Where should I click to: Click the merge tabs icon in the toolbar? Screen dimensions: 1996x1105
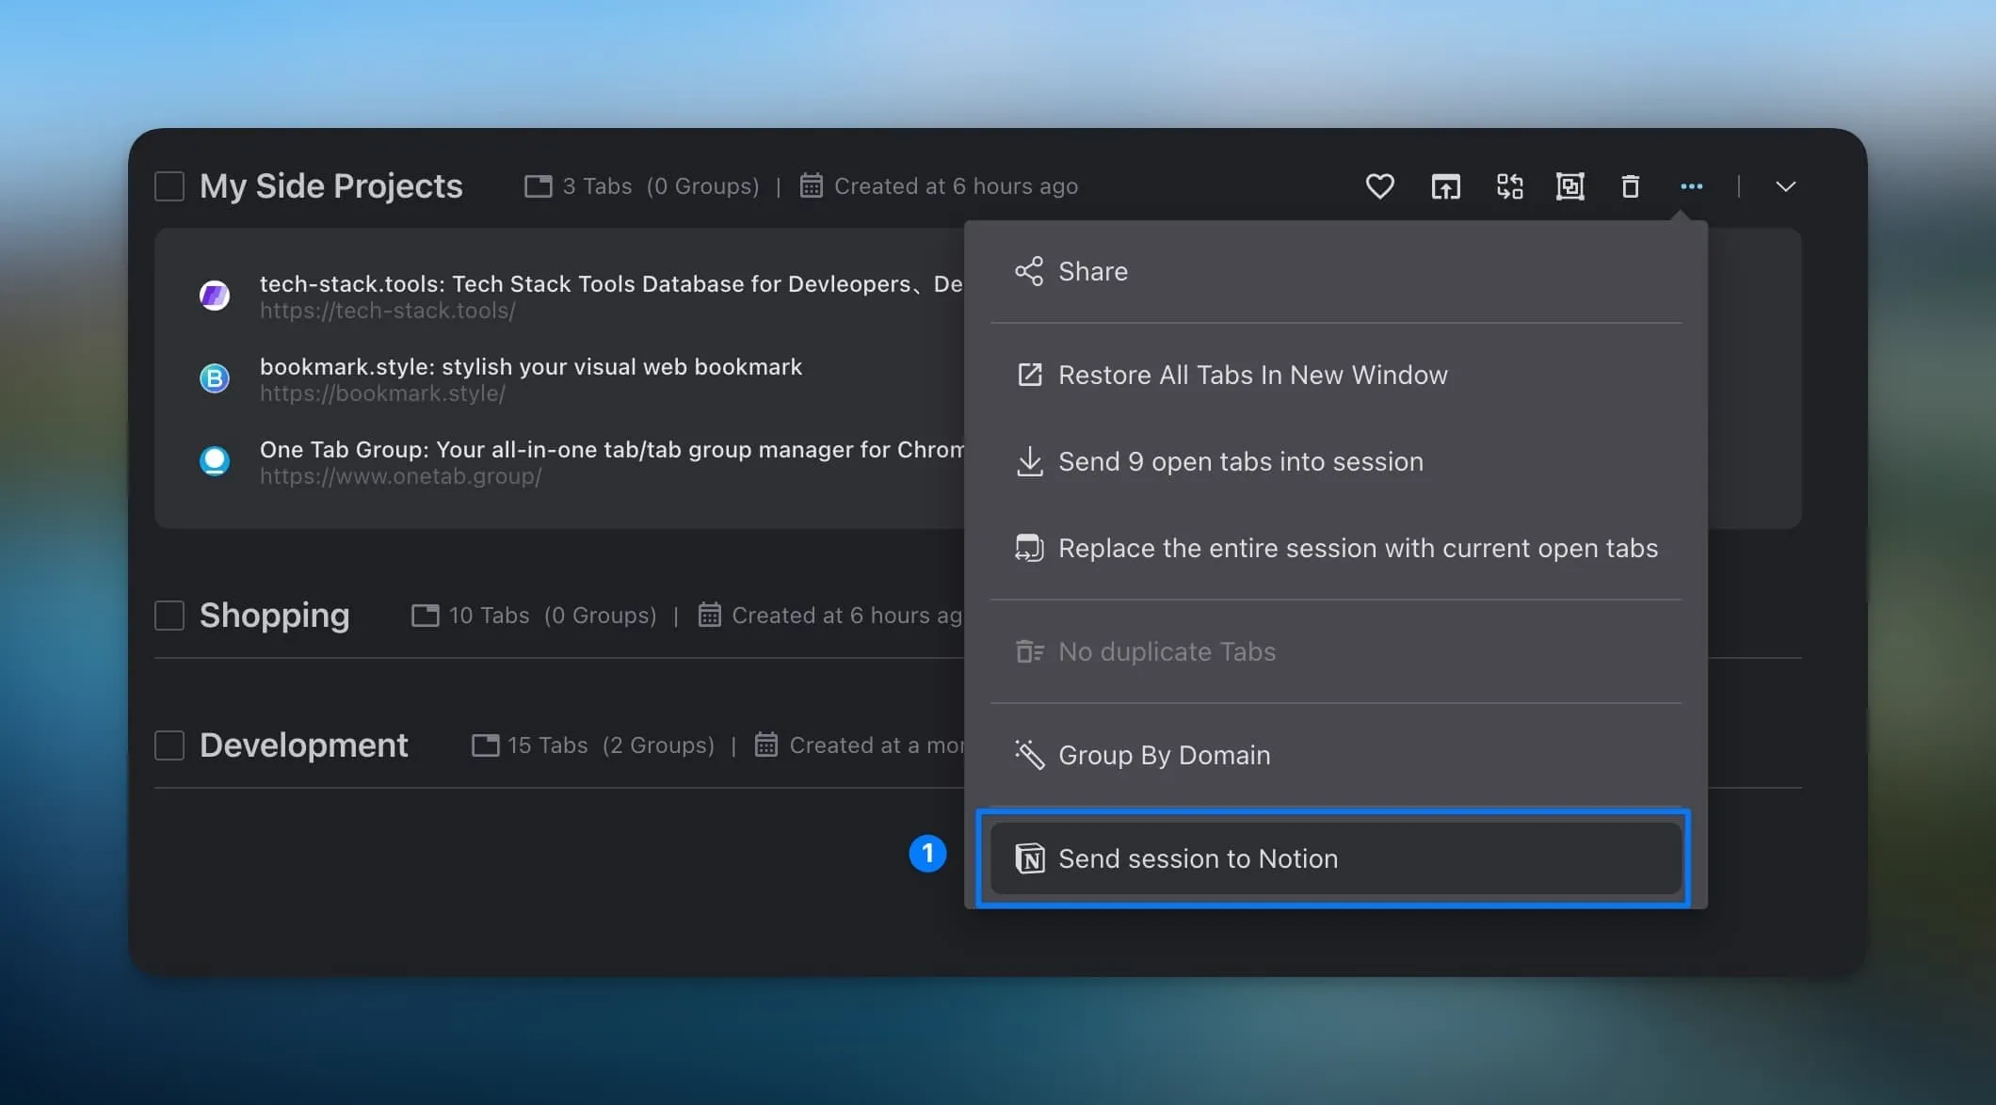click(1508, 185)
